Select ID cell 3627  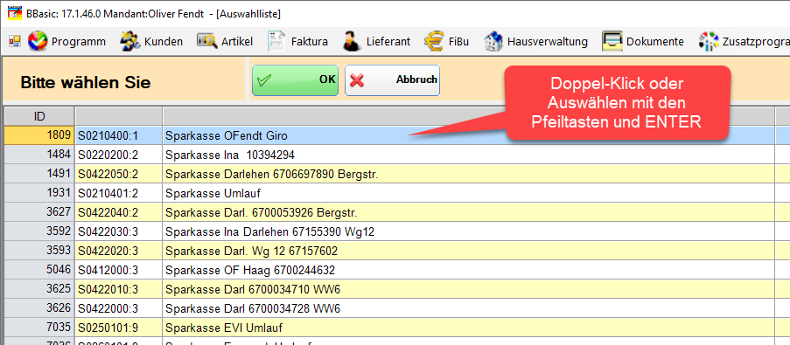coord(39,212)
